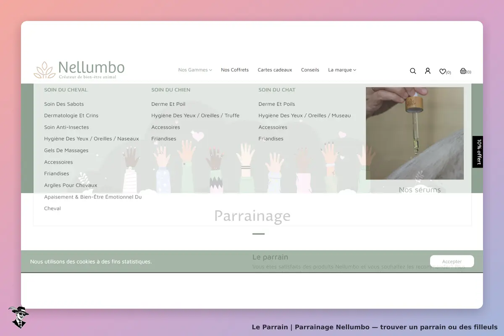This screenshot has height=336, width=504.
Task: Open the serum dropper promo image
Action: (x=415, y=134)
